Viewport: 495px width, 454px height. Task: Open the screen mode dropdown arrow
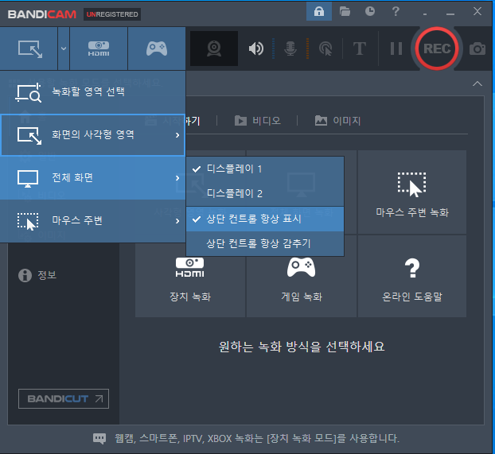[x=64, y=49]
